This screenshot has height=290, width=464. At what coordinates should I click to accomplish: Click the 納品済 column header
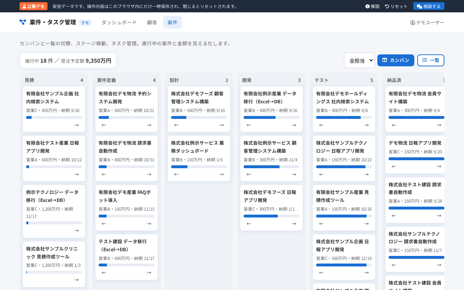[415, 80]
